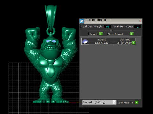Click green arrow next to Update
This screenshot has height=114, width=153.
click(101, 34)
